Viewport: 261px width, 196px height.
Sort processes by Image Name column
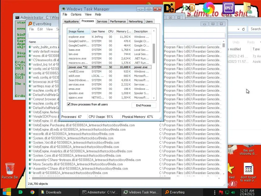click(79, 31)
